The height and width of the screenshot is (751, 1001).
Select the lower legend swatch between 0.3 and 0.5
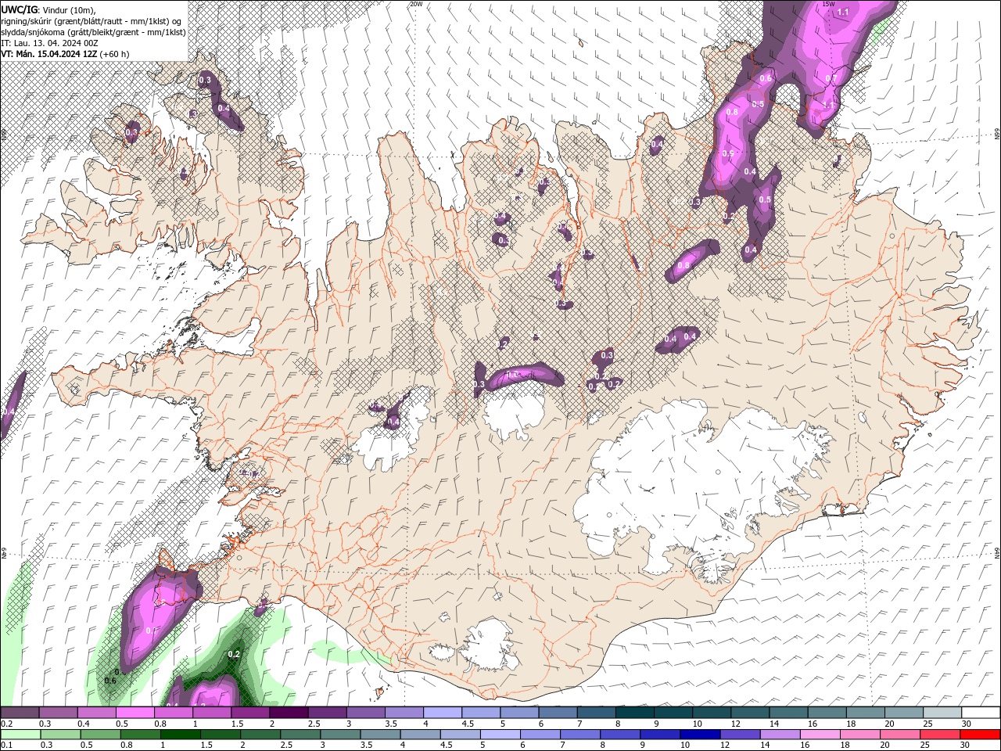pyautogui.click(x=60, y=735)
